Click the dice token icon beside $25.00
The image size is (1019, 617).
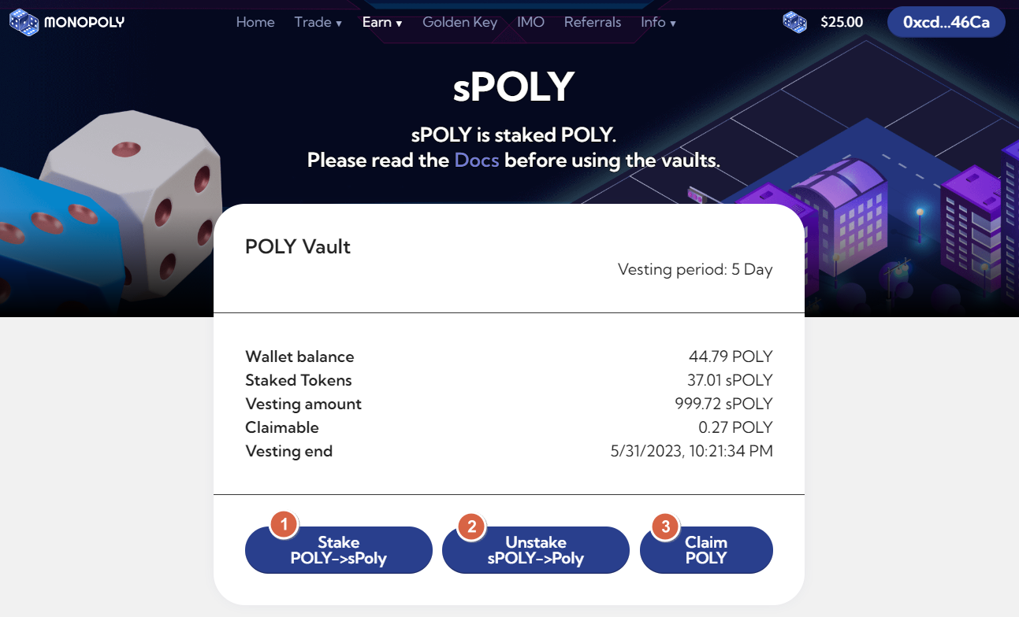click(x=794, y=22)
